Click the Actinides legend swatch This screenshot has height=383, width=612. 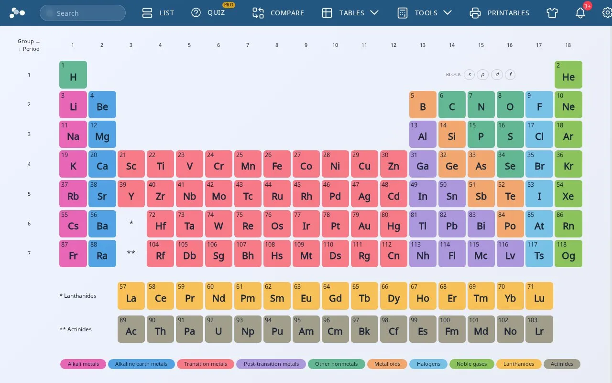click(x=562, y=364)
